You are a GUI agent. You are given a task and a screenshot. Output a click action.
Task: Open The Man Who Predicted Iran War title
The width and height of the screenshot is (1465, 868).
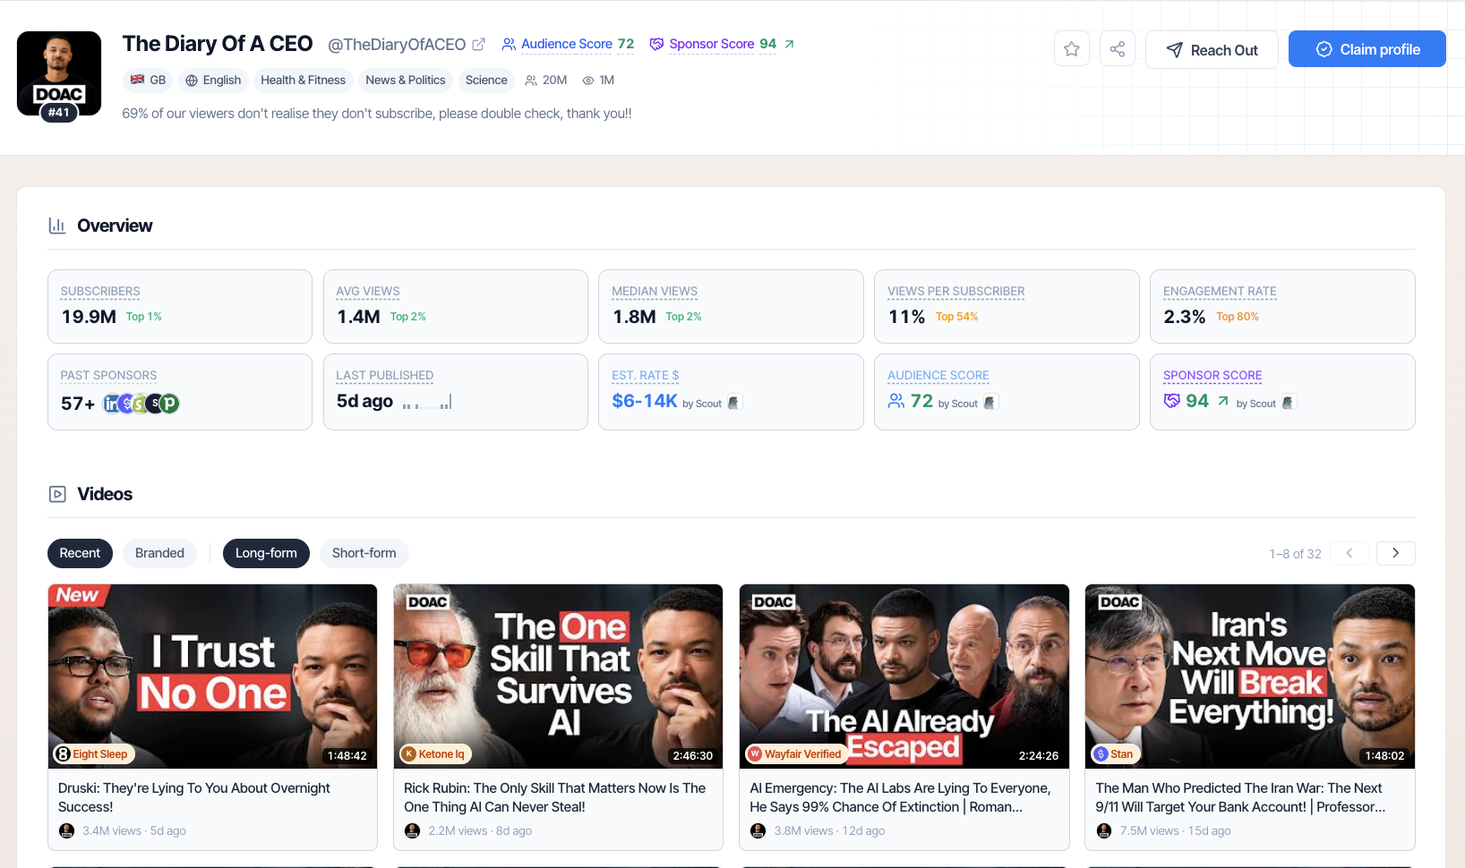[1240, 797]
